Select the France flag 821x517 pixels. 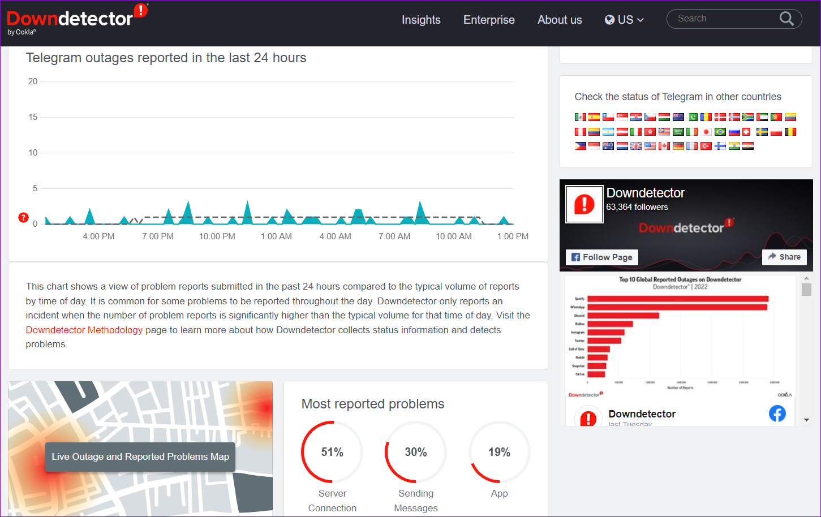[692, 146]
